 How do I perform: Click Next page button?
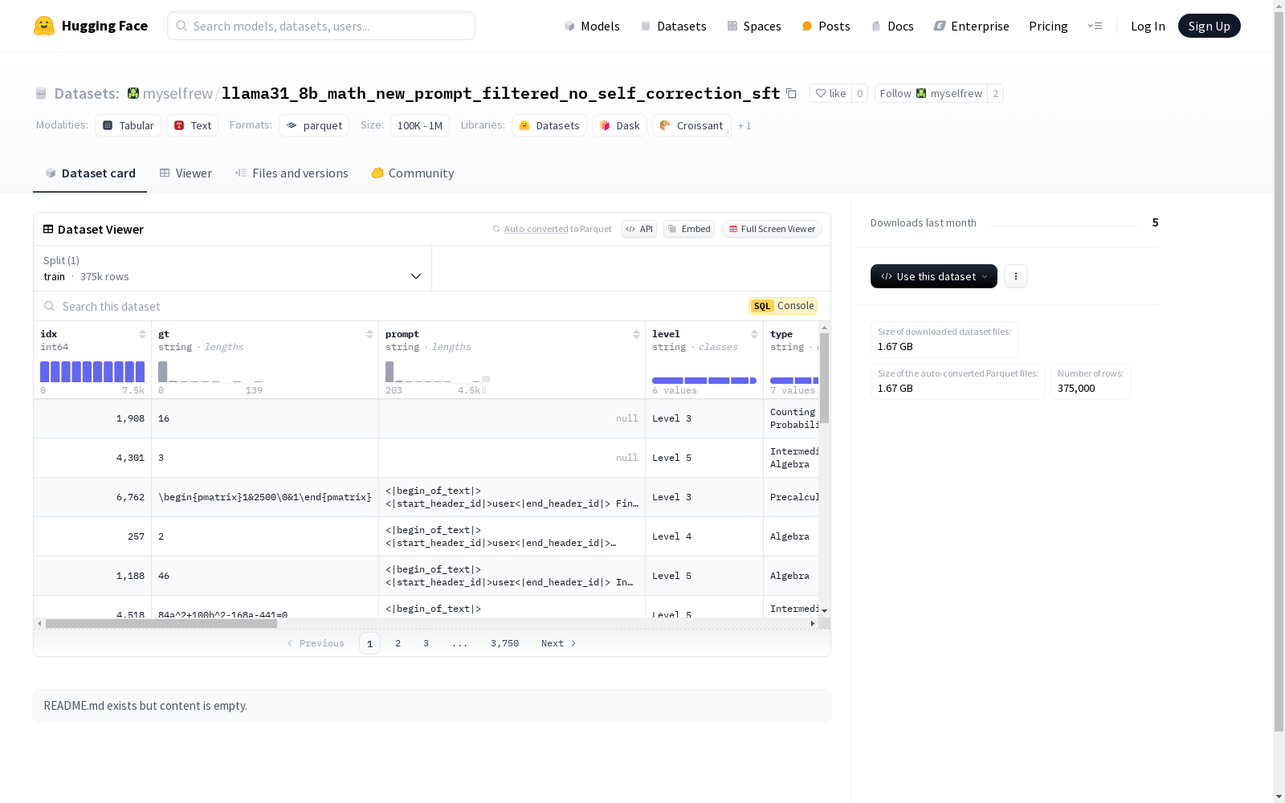[558, 643]
